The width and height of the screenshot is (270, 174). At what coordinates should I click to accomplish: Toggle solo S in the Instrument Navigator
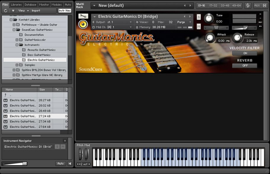pyautogui.click(x=57, y=147)
